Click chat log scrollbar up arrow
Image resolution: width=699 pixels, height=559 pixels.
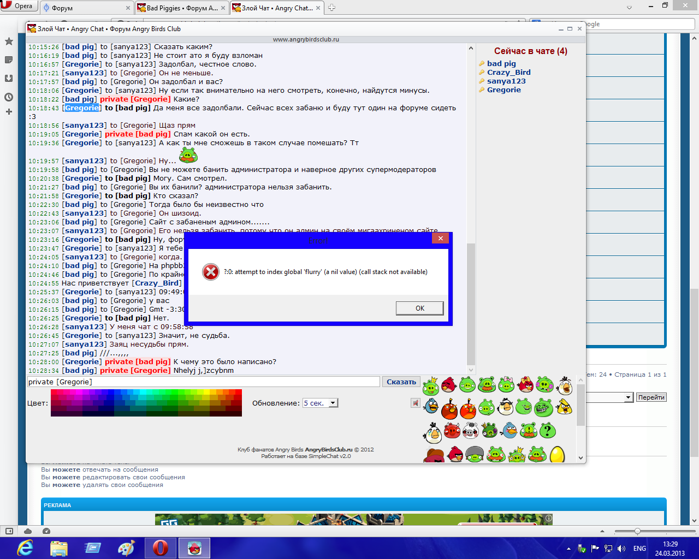[471, 49]
